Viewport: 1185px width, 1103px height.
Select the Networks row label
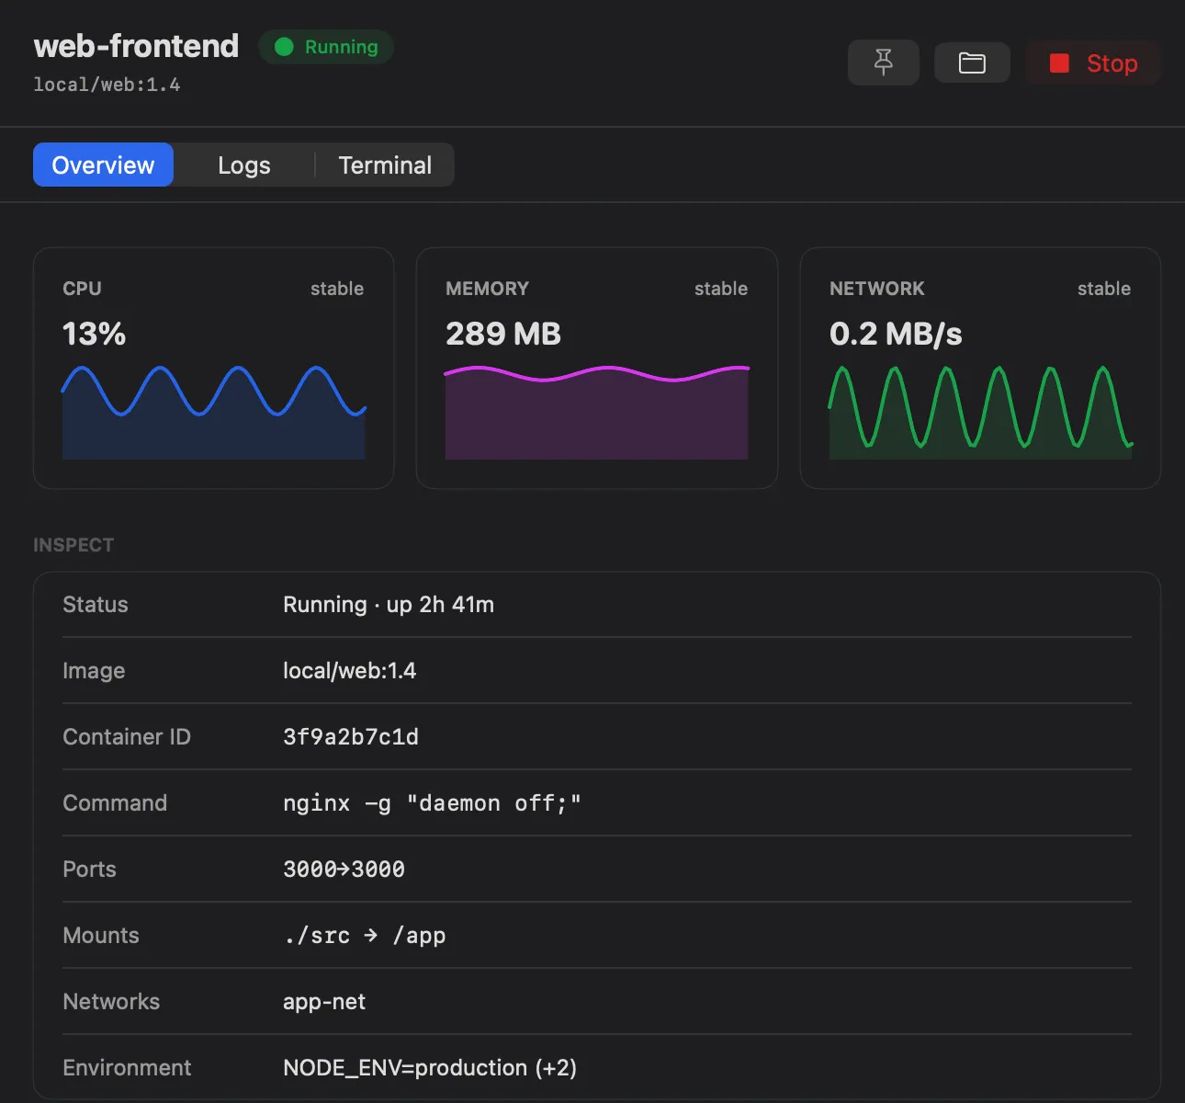(111, 1001)
